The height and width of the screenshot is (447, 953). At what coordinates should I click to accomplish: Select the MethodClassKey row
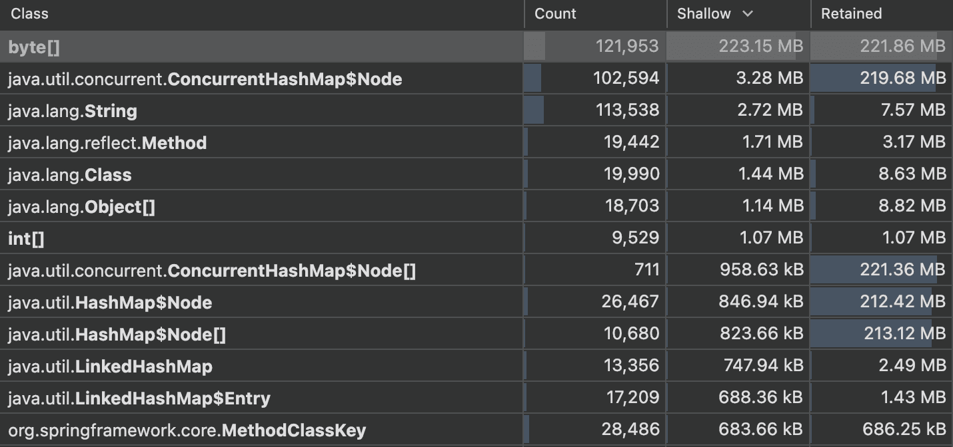[187, 430]
